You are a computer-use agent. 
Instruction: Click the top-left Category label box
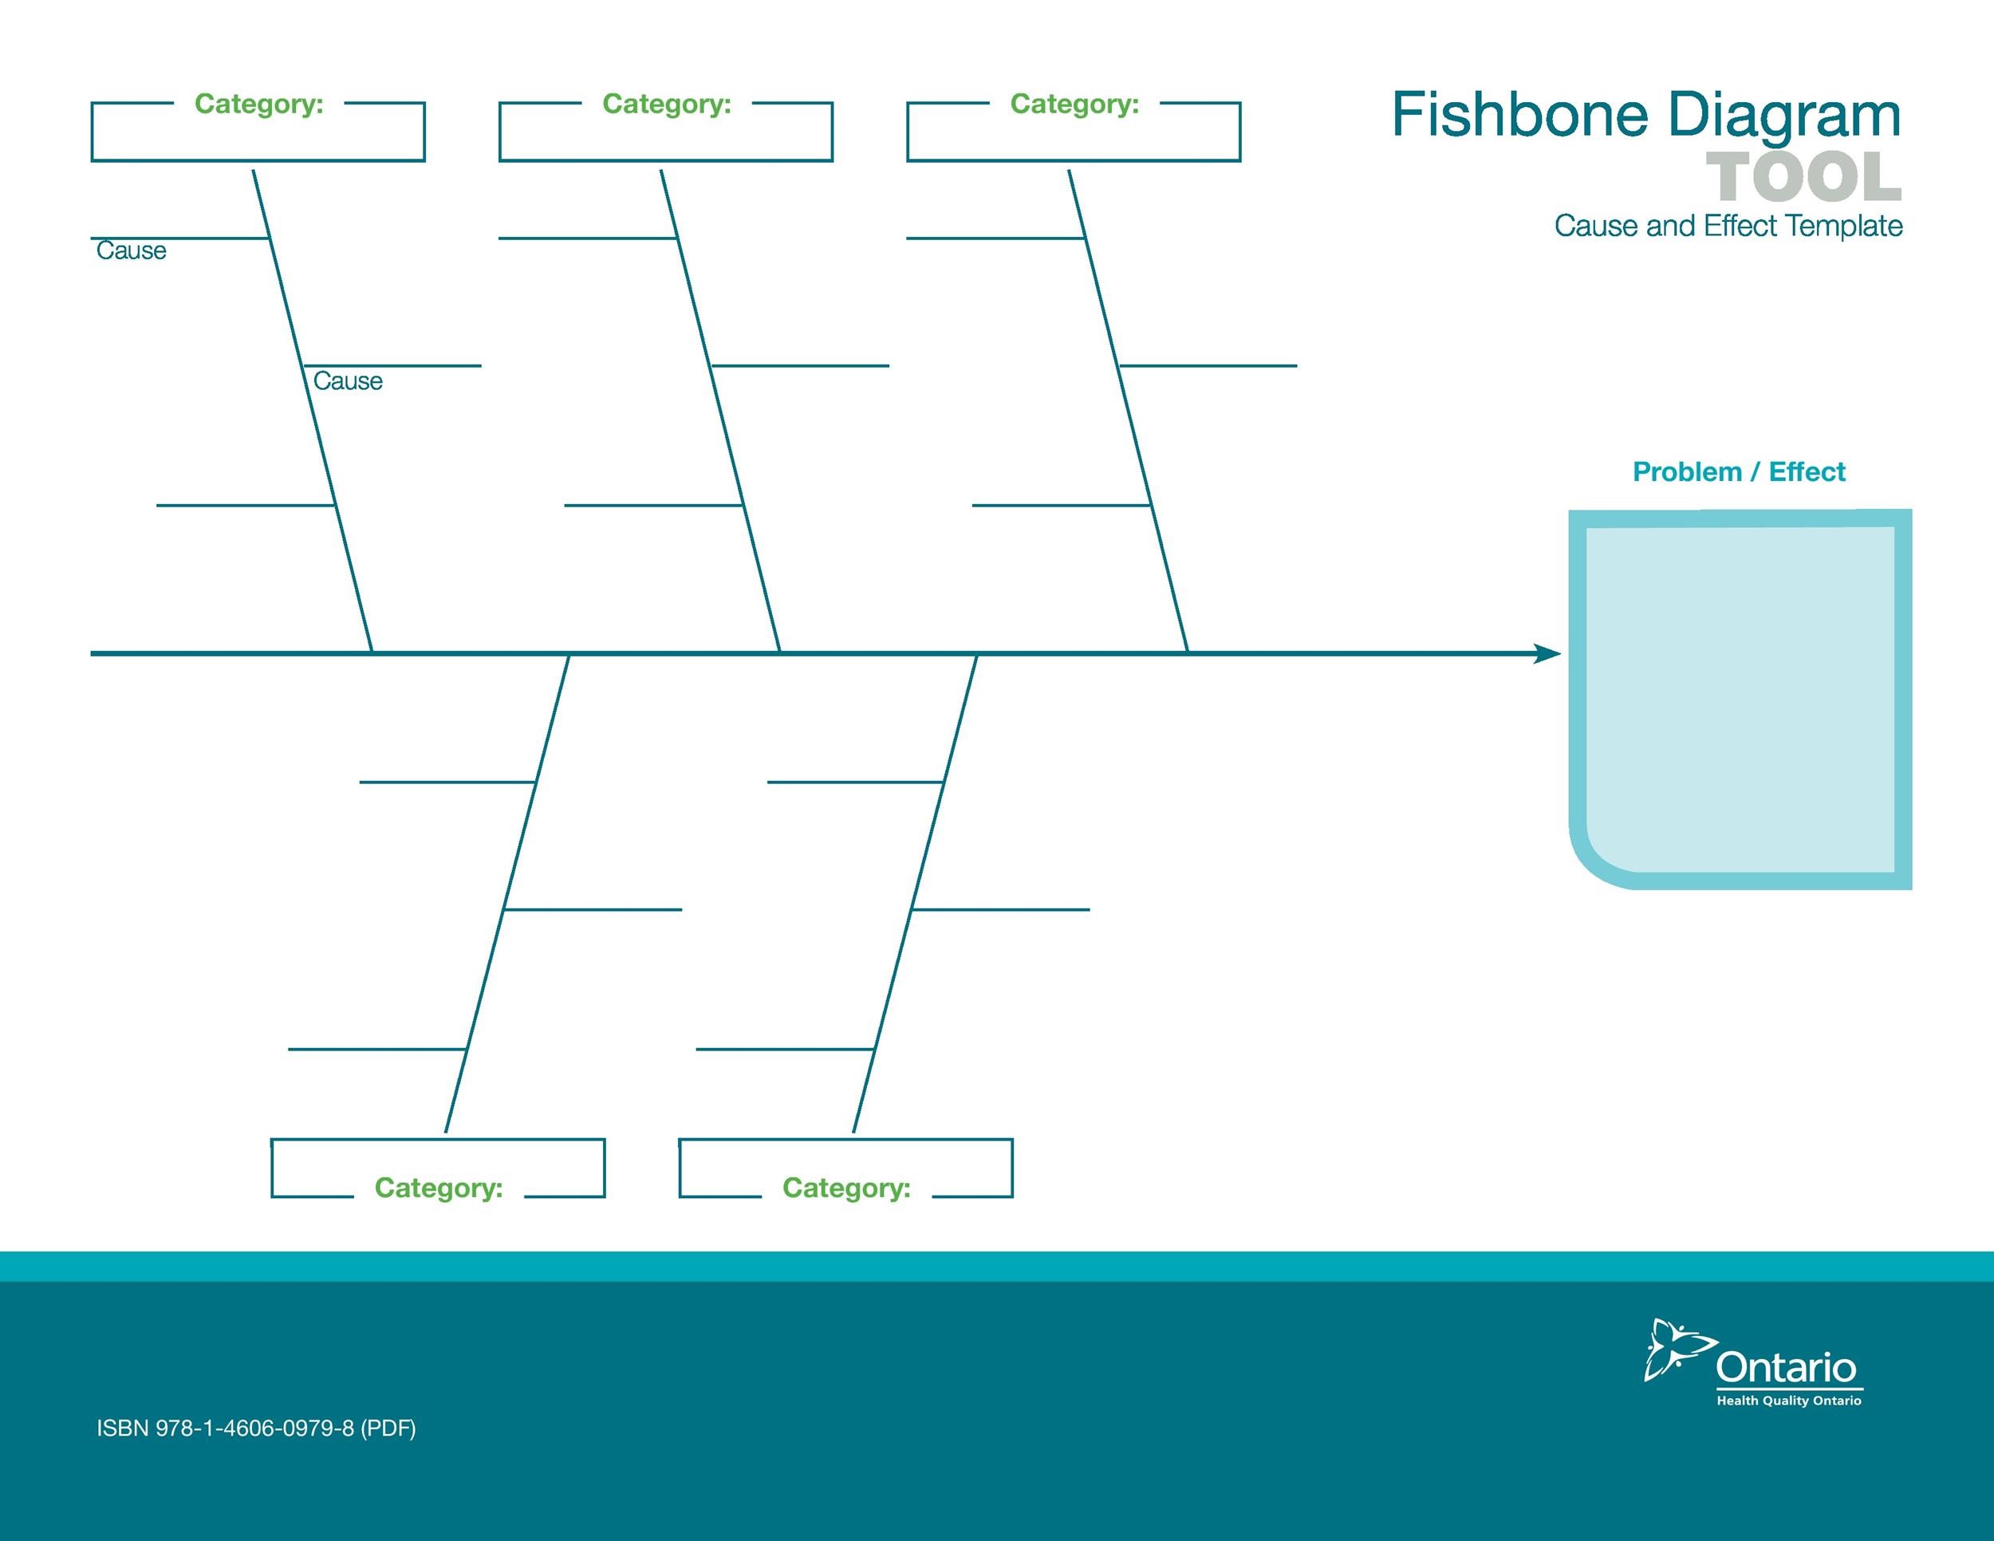[x=259, y=121]
